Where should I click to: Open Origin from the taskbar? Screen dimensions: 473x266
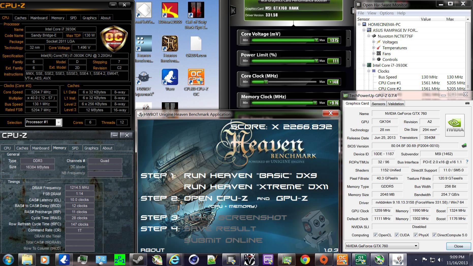click(323, 260)
